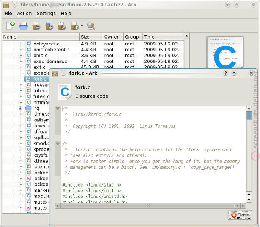Sort by Name column header
The width and height of the screenshot is (260, 227).
(x=41, y=37)
